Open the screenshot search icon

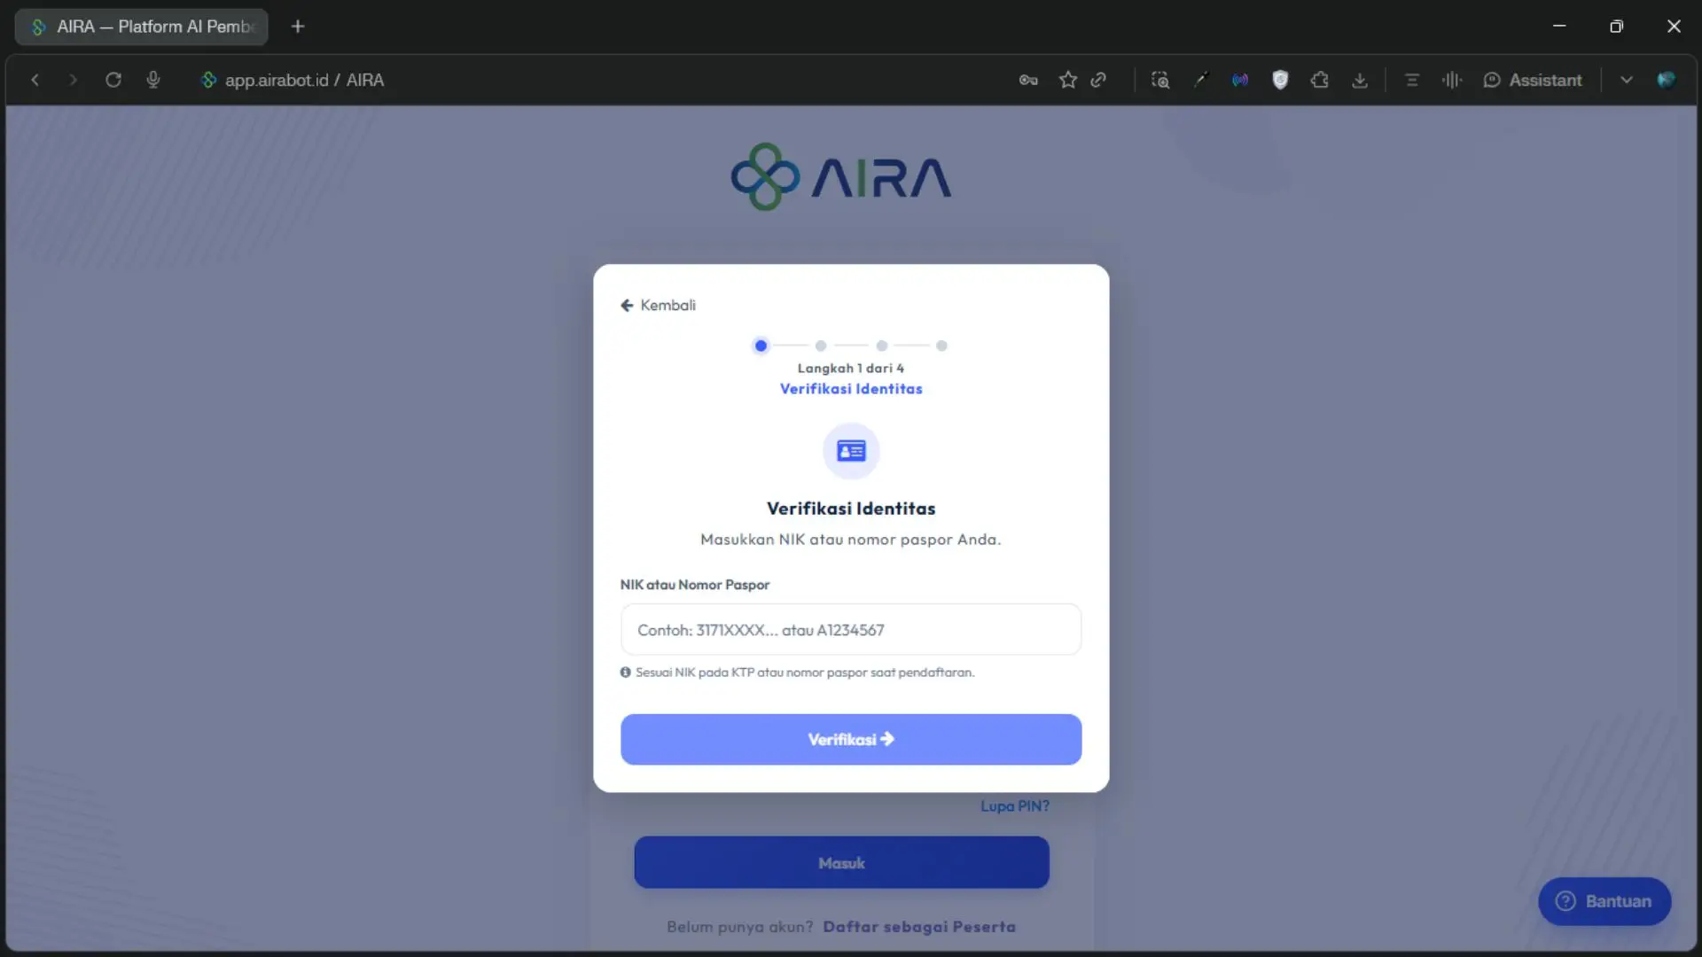[1160, 80]
